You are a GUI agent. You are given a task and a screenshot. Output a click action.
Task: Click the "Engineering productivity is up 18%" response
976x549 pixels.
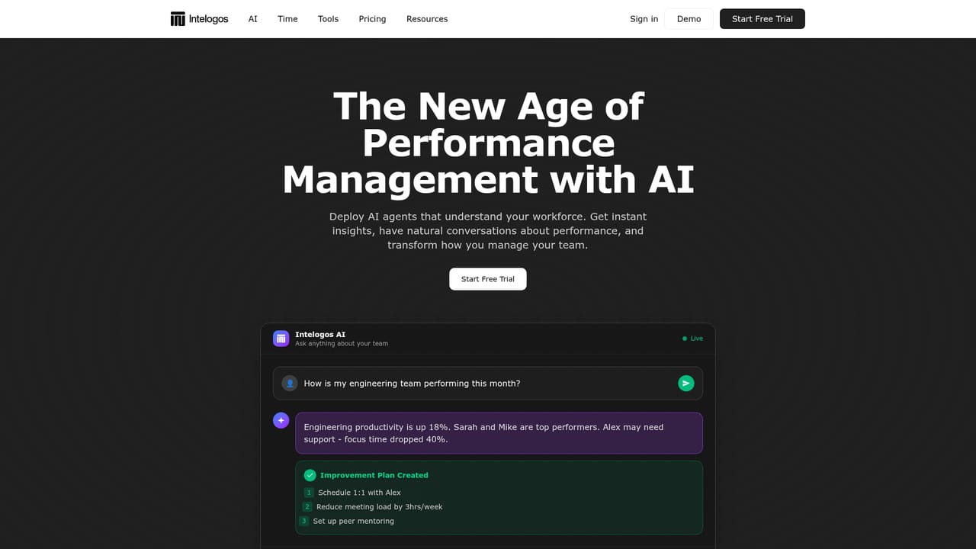pyautogui.click(x=499, y=433)
